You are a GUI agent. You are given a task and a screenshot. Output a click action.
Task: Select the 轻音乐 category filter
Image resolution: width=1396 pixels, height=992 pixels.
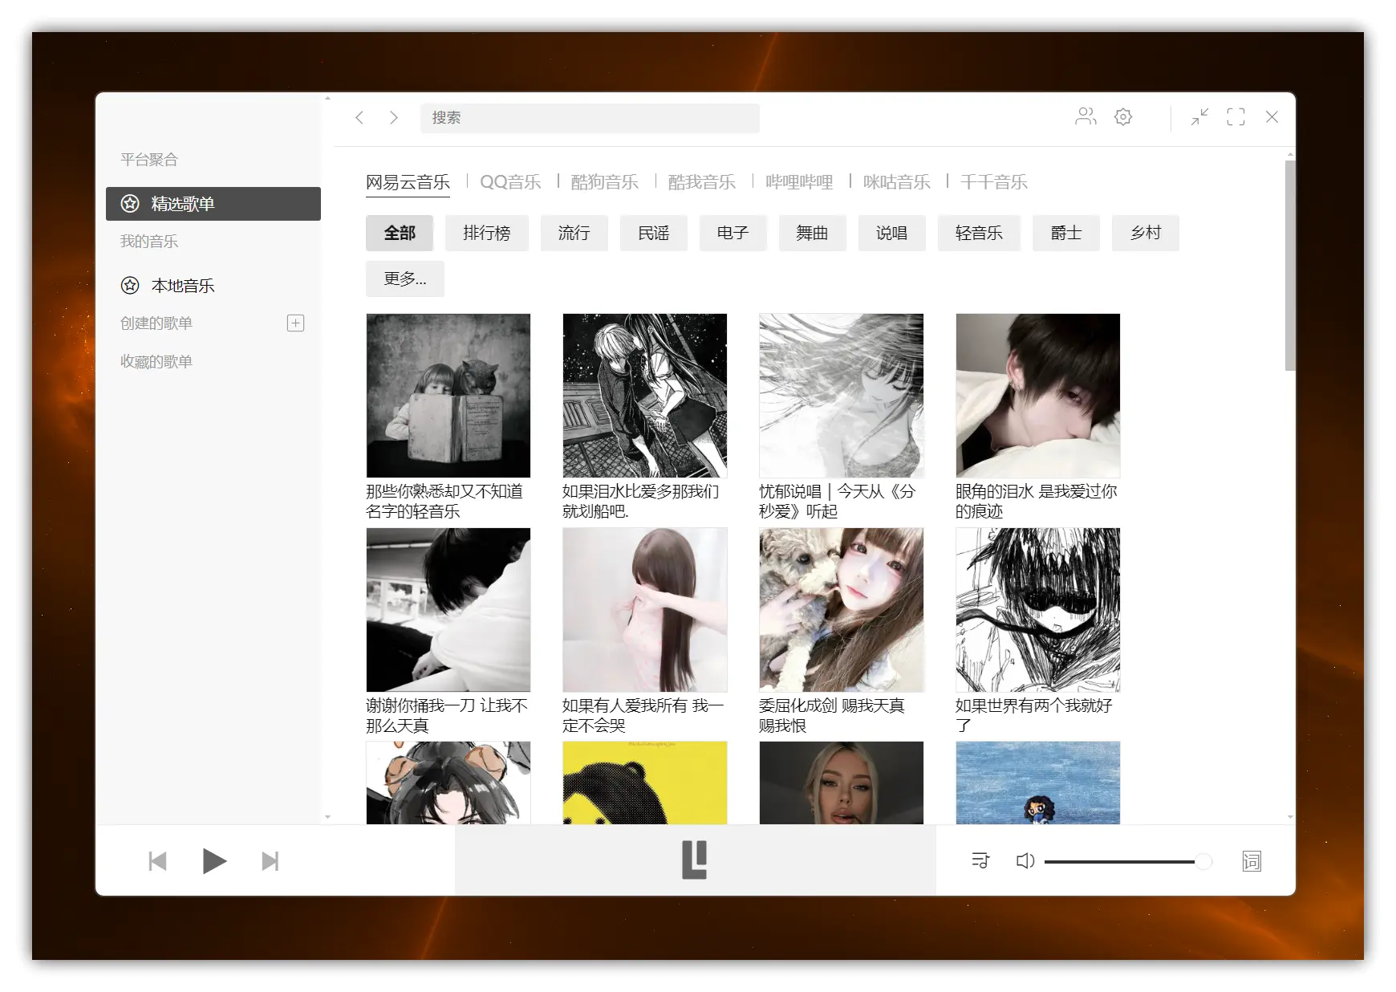980,233
